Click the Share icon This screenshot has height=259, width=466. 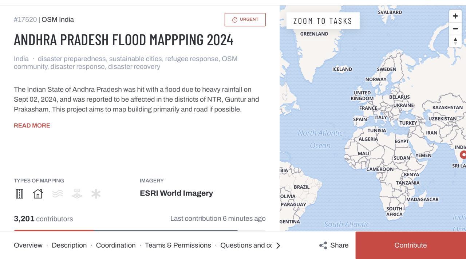[x=323, y=246]
